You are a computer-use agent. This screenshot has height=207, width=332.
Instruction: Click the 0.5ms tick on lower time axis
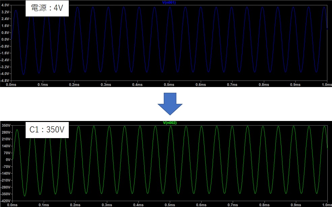(x=170, y=205)
